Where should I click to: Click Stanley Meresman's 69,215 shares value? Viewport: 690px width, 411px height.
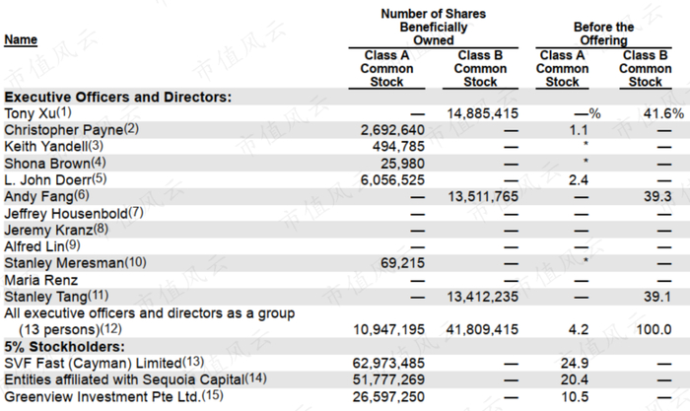coord(402,263)
